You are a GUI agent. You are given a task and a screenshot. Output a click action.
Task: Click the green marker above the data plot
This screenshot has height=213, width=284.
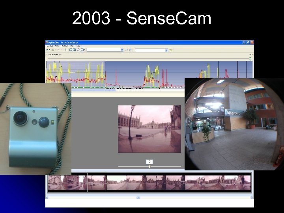(x=250, y=59)
